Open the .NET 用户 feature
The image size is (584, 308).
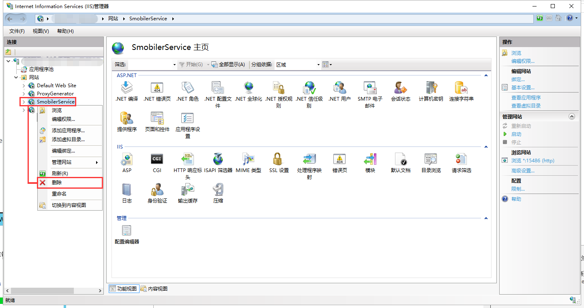tap(339, 91)
